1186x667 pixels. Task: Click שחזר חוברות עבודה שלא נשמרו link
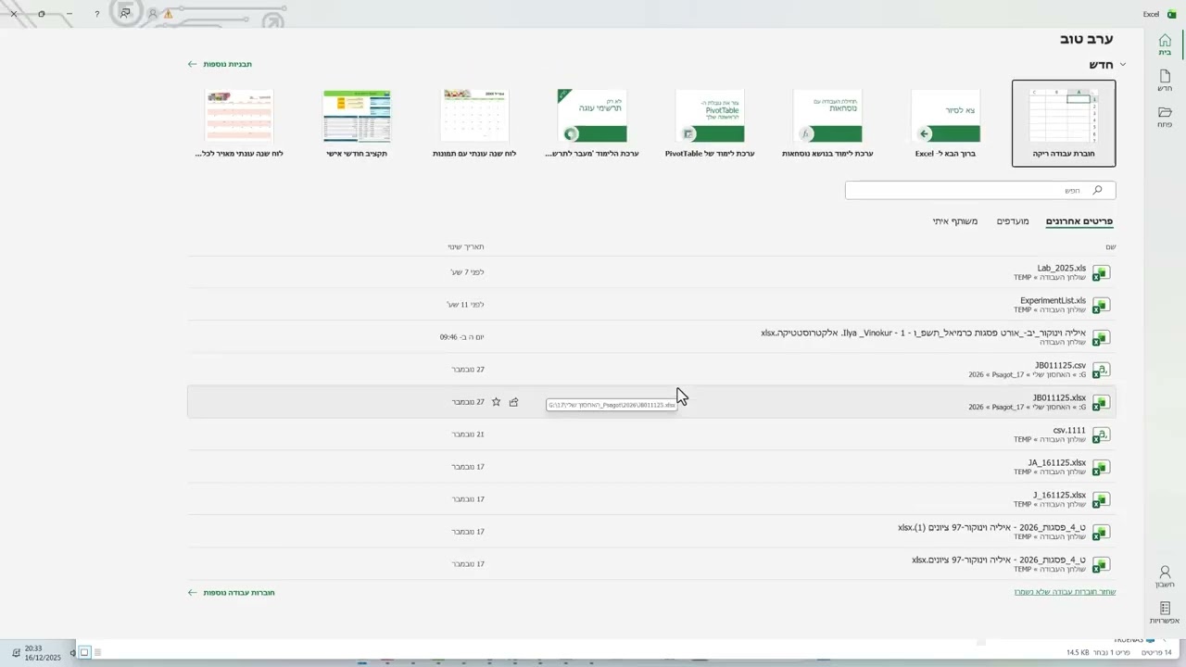click(x=1065, y=592)
